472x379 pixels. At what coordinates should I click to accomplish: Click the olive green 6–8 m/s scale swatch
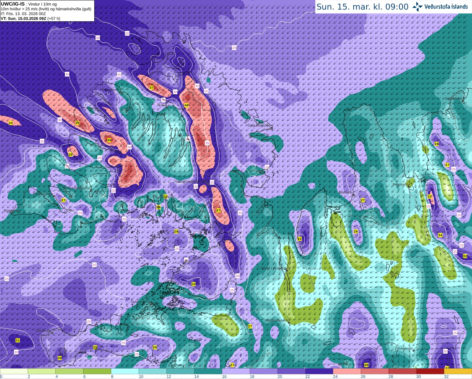(97, 371)
